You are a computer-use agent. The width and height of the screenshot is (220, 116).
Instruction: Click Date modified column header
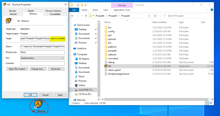159,22
